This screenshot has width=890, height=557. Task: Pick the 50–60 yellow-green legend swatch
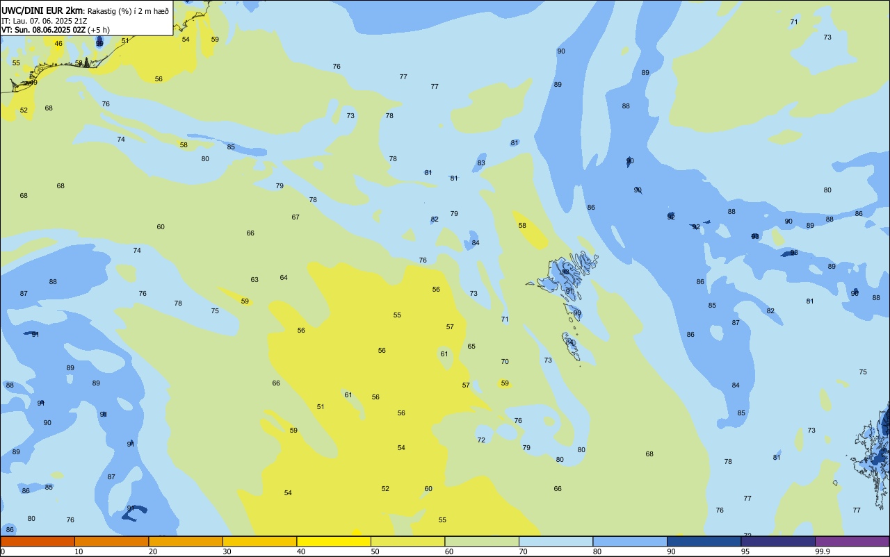[407, 541]
